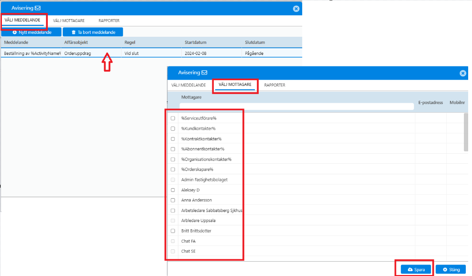Select VÄLJ MOTTAGARE tab in front window
472x276 pixels.
[235, 85]
